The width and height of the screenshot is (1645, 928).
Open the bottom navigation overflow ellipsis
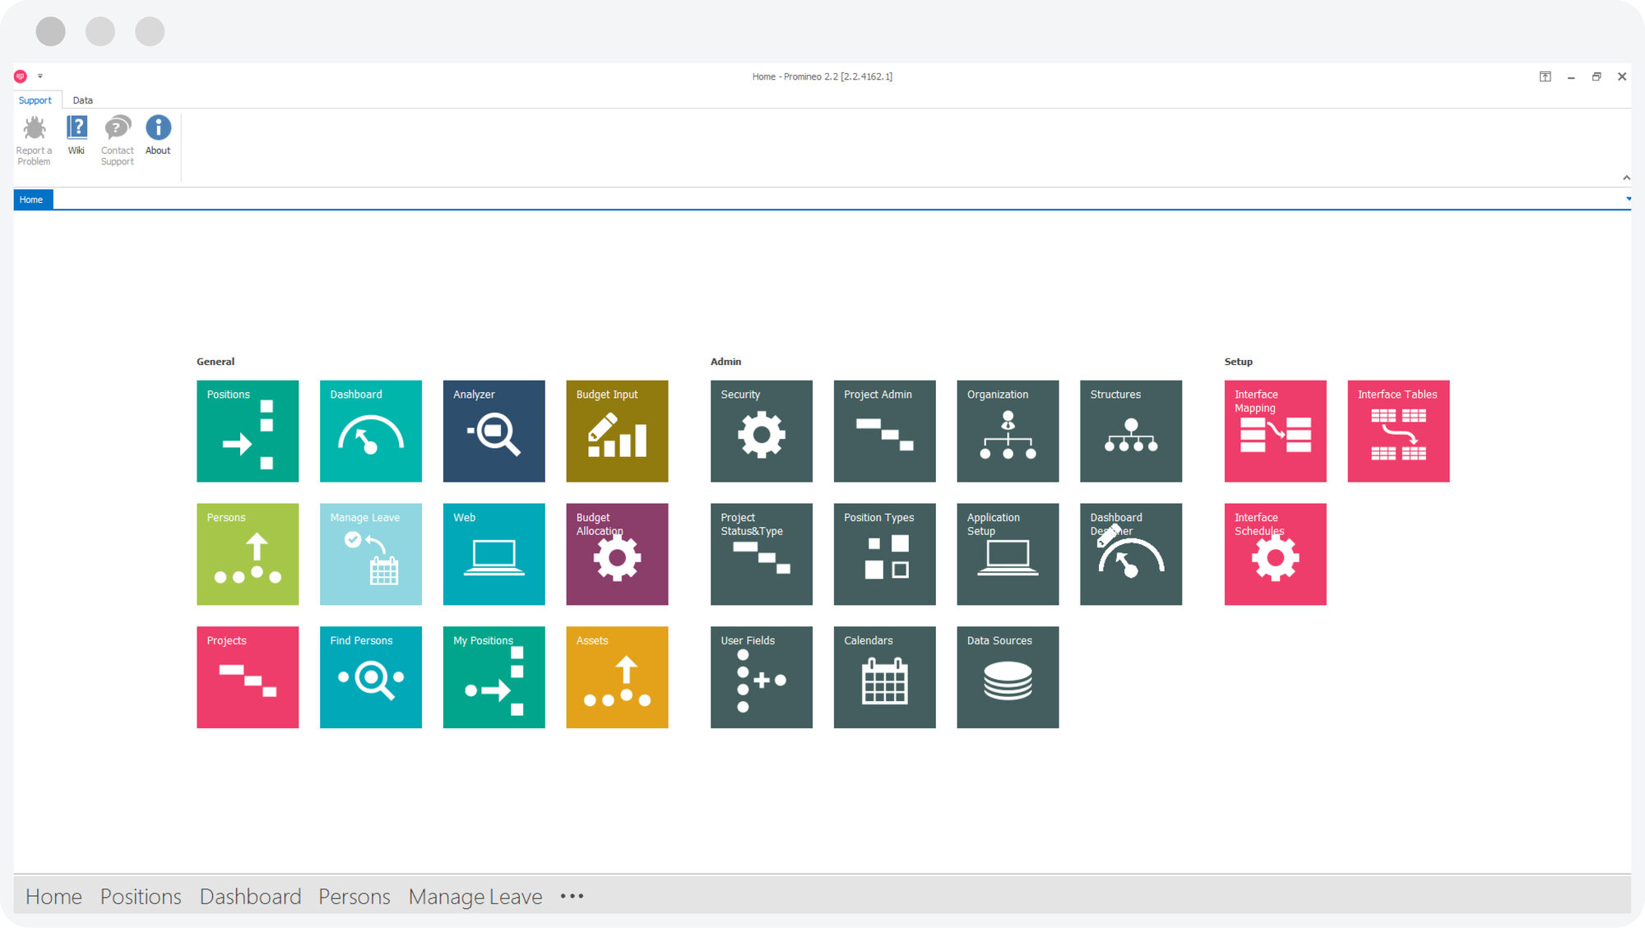point(572,896)
